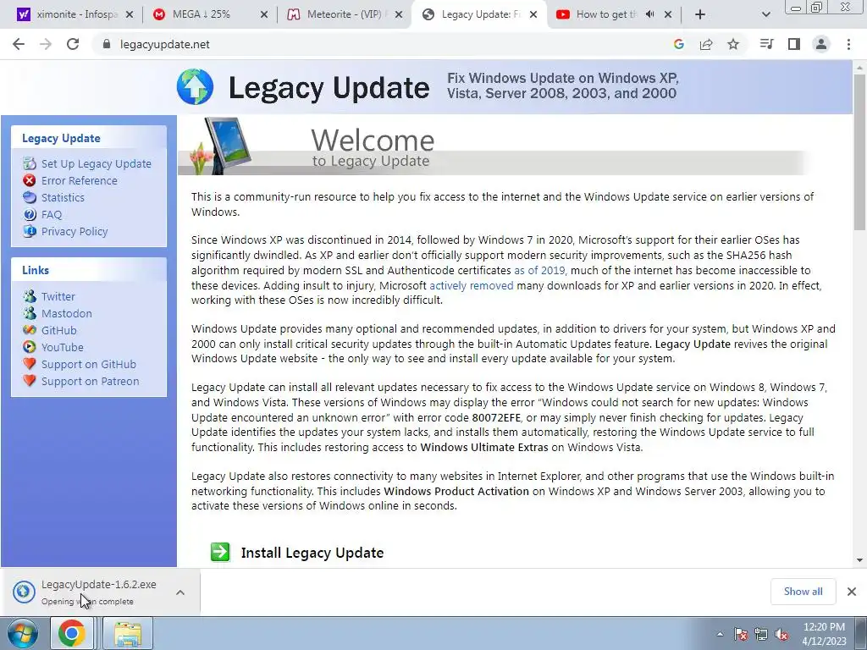Open the Windows Start menu
Viewport: 867px width, 650px height.
(23, 634)
